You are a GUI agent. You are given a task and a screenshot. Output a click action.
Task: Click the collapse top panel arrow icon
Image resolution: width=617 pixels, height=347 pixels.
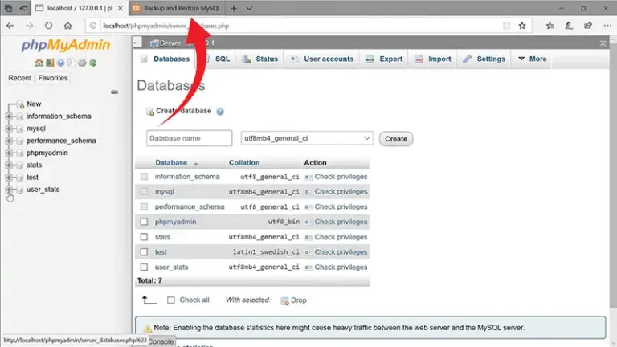[603, 43]
